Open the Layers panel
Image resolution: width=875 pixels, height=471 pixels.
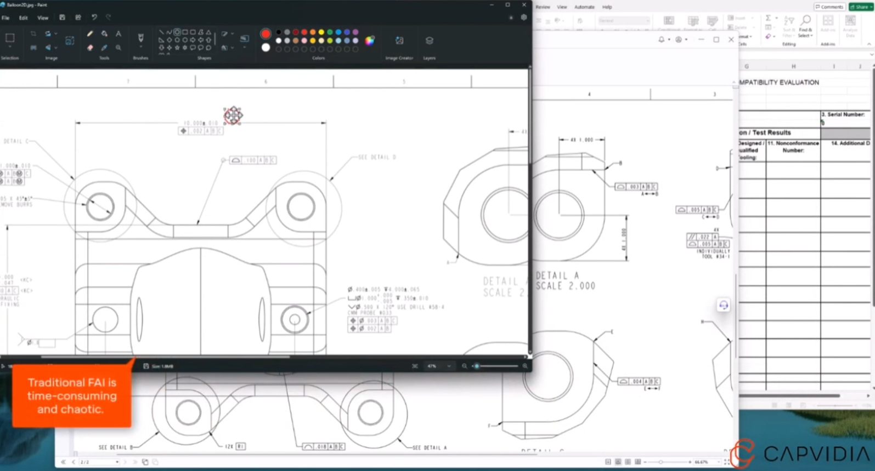click(x=429, y=41)
